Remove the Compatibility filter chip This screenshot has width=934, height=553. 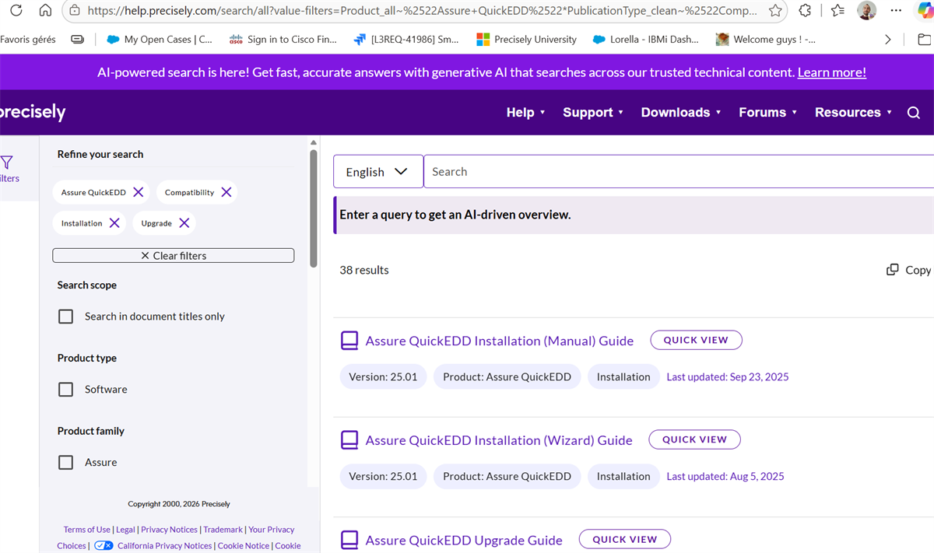pyautogui.click(x=226, y=192)
